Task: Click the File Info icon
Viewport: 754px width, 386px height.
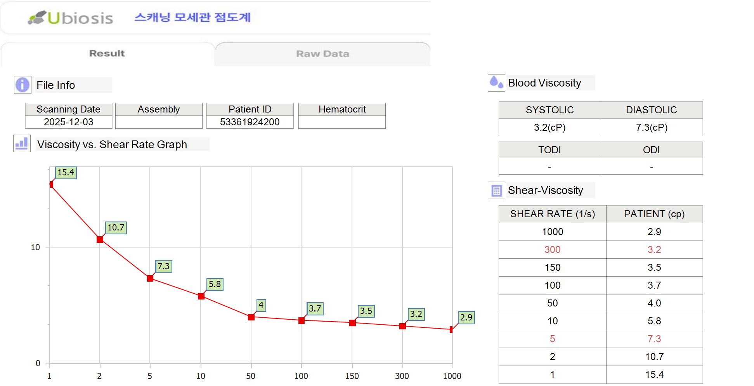Action: point(23,85)
